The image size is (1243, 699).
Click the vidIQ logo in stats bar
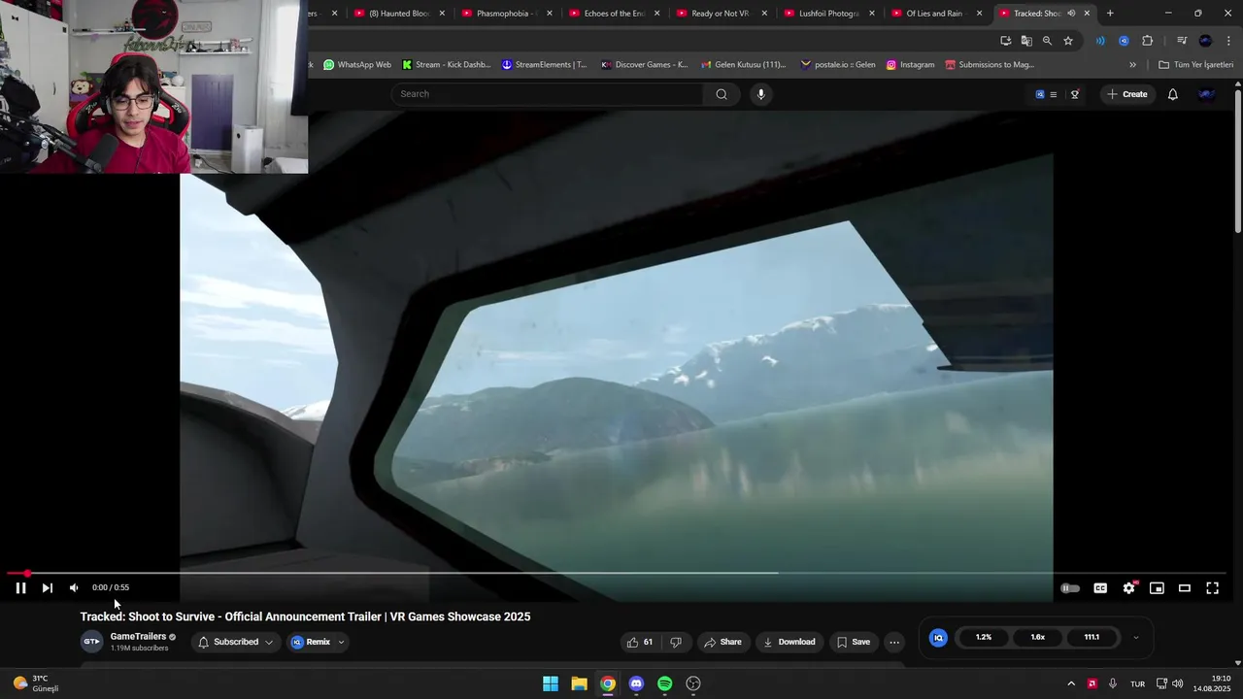coord(938,638)
